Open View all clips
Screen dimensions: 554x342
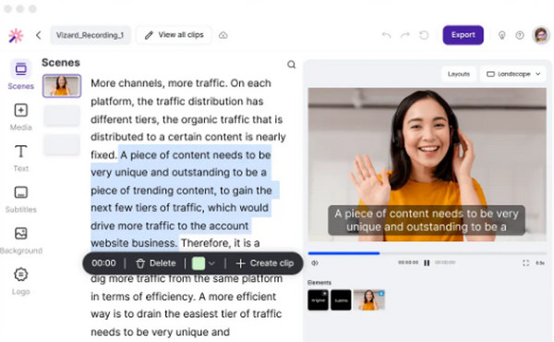[175, 35]
